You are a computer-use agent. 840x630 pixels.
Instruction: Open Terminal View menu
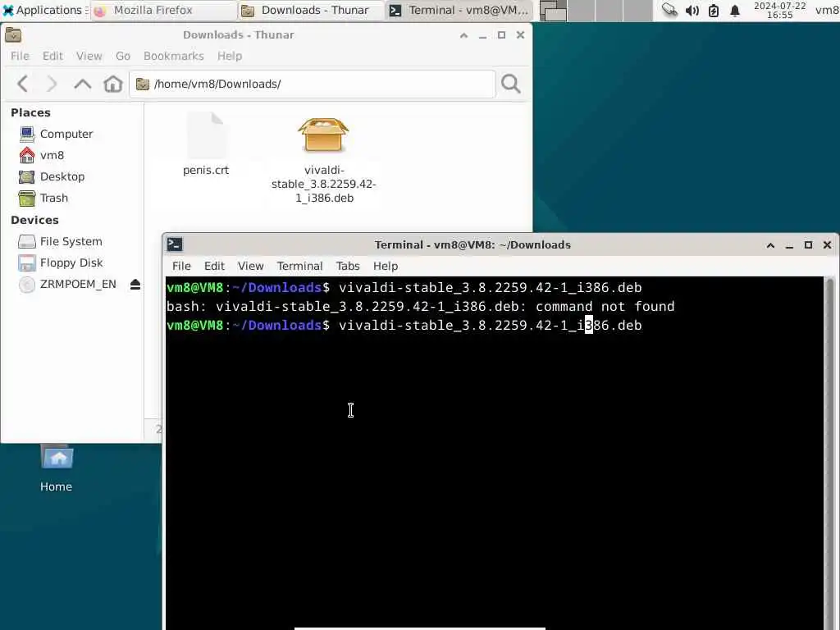click(251, 267)
